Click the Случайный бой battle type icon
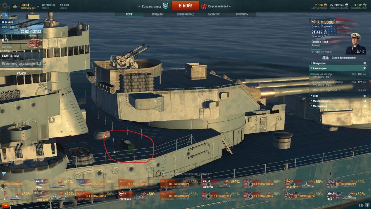 204,6
